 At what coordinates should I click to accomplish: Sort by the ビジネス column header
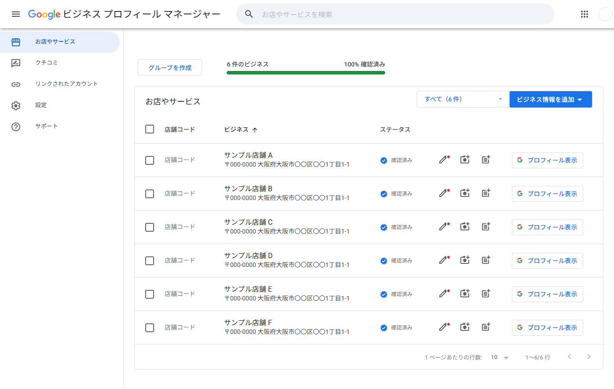[x=241, y=130]
